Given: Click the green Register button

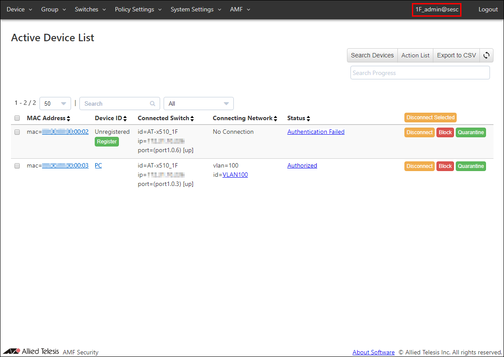Looking at the screenshot, I should point(107,142).
